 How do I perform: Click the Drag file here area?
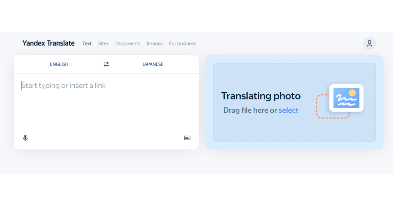point(250,110)
